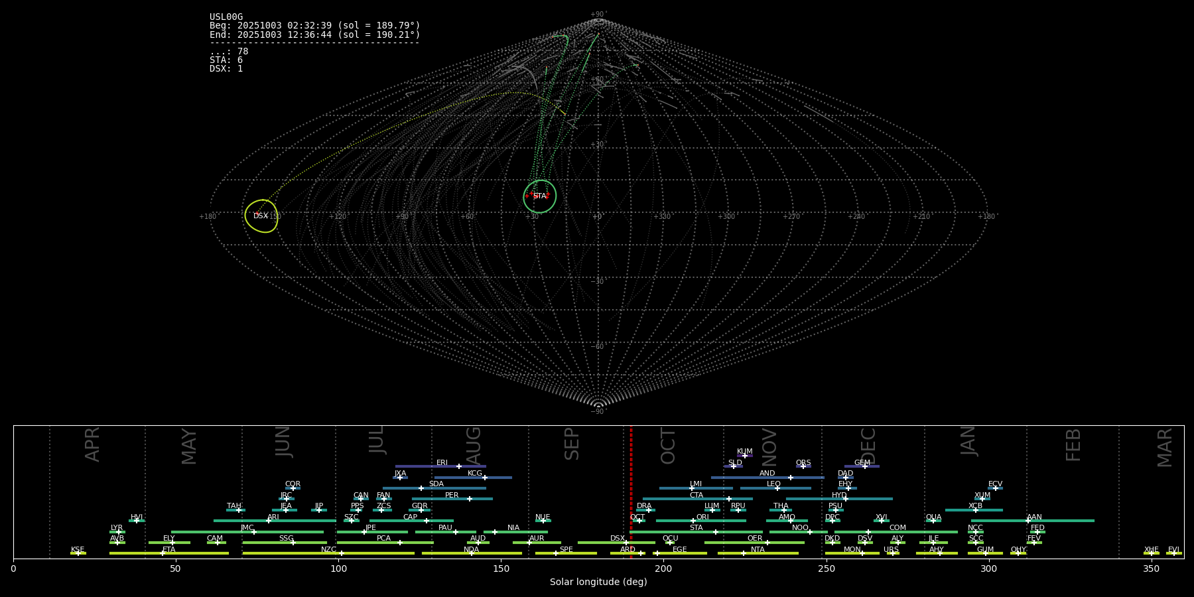
Task: Click the red dashed current solar longitude line
Action: [x=631, y=491]
